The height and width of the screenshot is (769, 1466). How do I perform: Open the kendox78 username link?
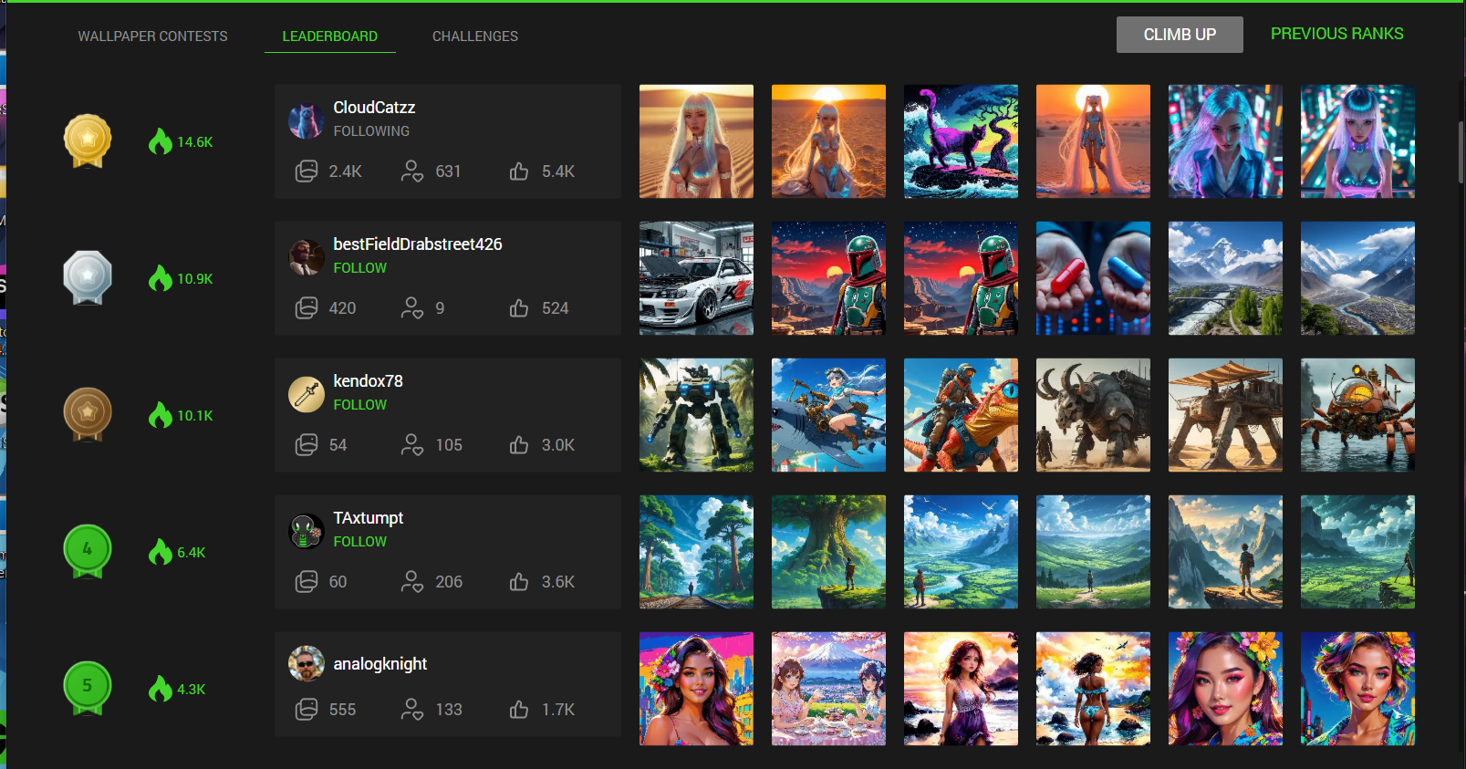368,381
